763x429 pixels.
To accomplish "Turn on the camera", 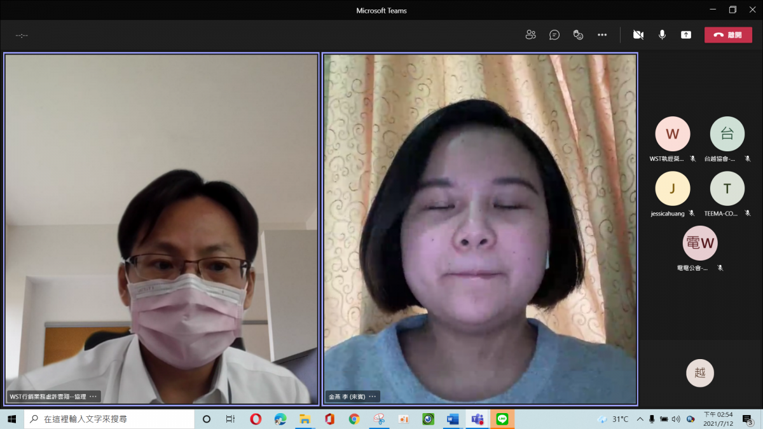I will coord(638,35).
